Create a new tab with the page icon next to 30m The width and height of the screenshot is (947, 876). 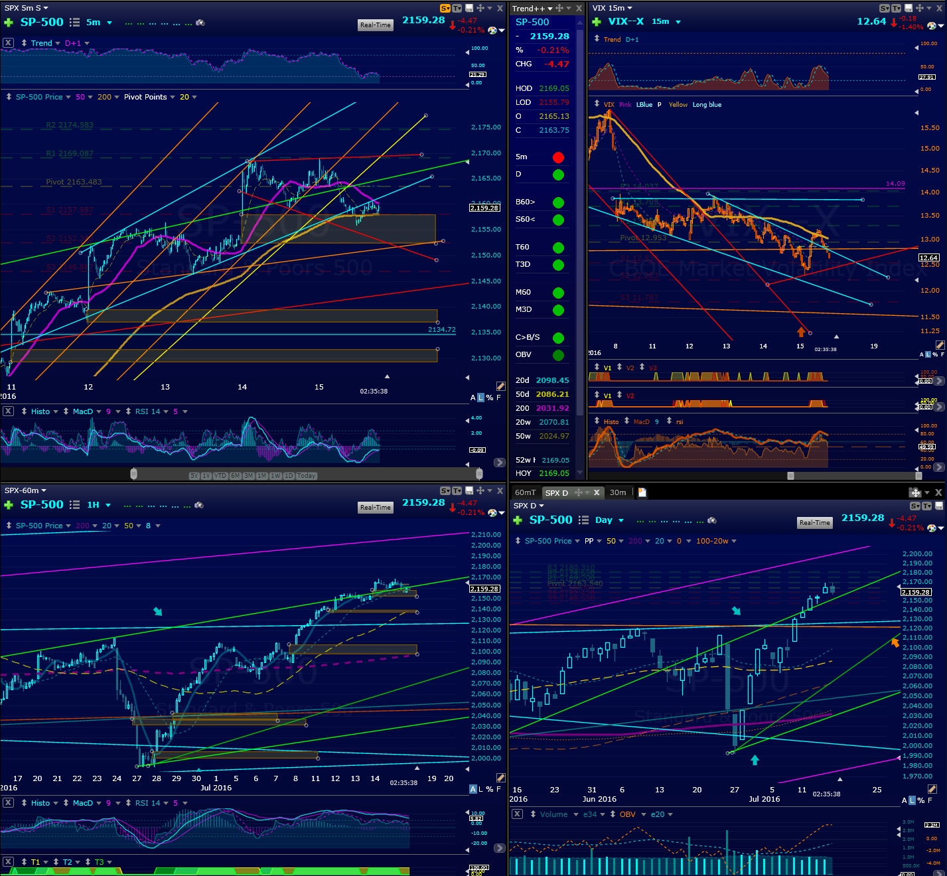pyautogui.click(x=642, y=492)
